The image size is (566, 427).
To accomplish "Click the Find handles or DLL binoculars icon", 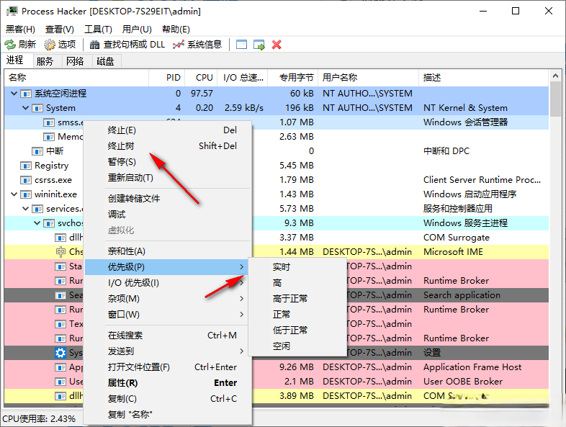I will tap(94, 45).
